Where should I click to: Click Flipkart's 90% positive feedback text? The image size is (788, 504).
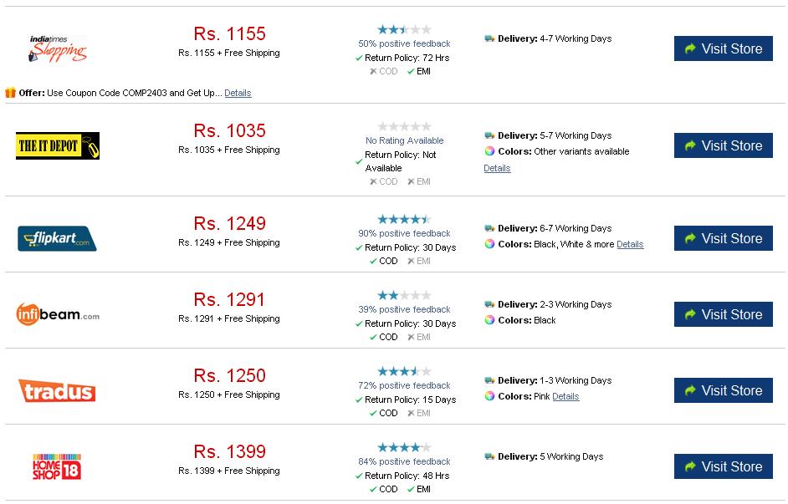(x=404, y=233)
